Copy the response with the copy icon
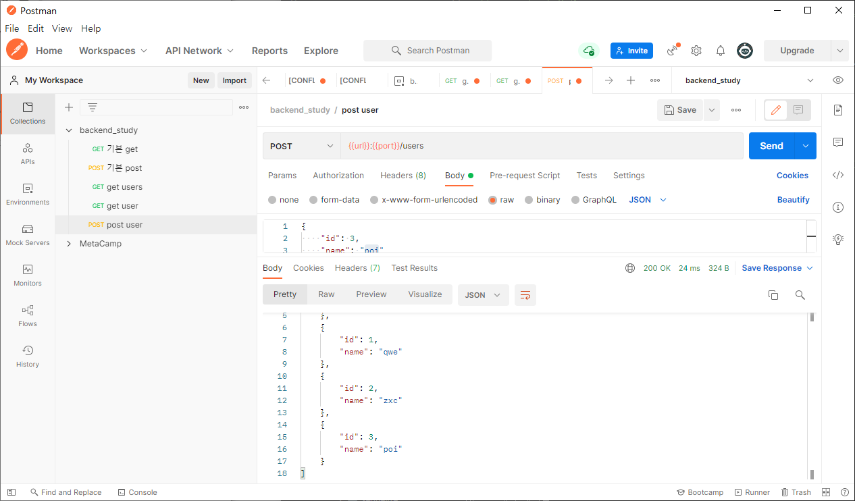The height and width of the screenshot is (501, 855). (x=773, y=295)
